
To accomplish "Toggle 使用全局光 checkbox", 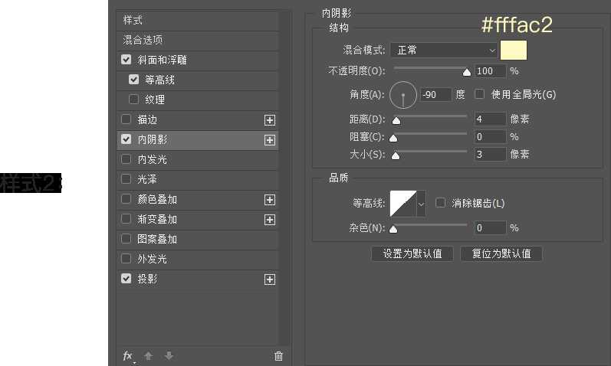I will point(480,94).
